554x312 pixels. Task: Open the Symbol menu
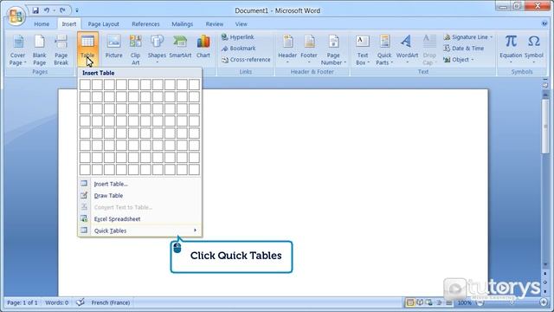533,49
